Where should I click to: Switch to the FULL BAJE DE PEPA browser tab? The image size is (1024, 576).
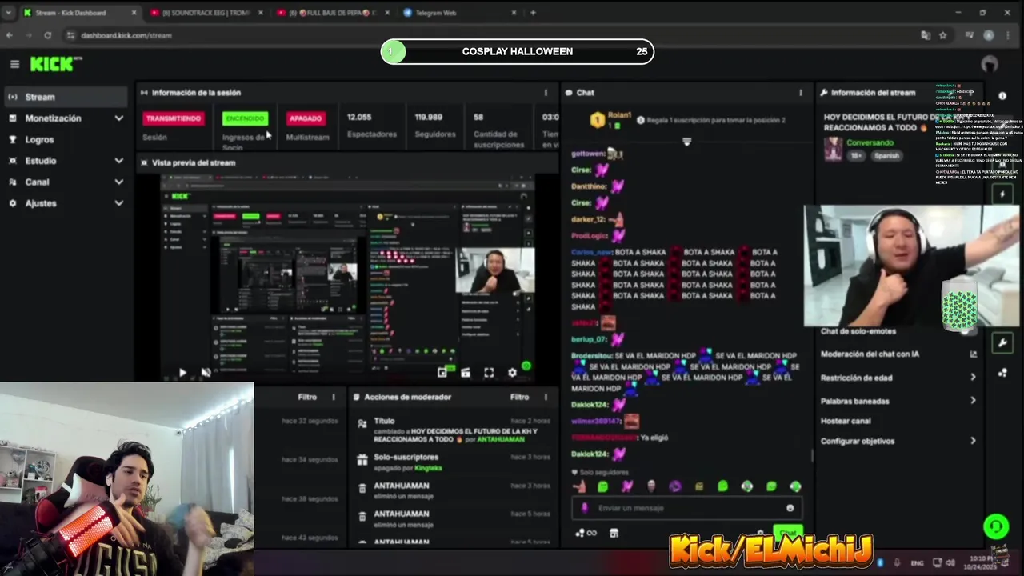coord(332,13)
